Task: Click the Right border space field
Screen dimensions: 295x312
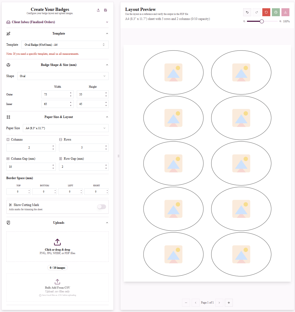Action: click(96, 192)
